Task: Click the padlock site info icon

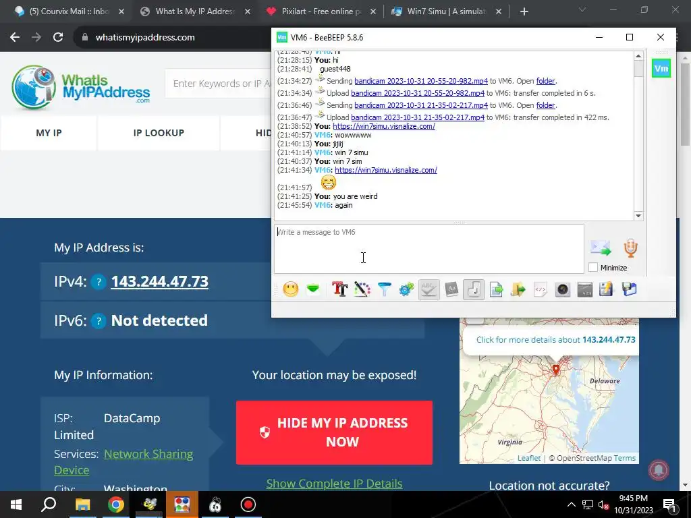Action: tap(85, 38)
